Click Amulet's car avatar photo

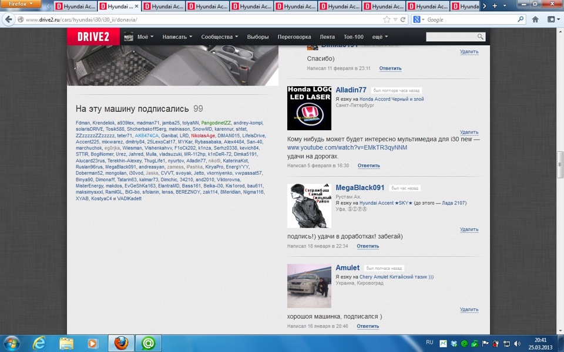tap(309, 286)
